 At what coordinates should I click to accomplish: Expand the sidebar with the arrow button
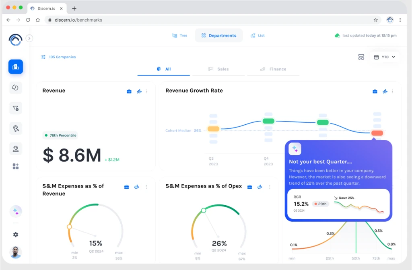coord(29,38)
